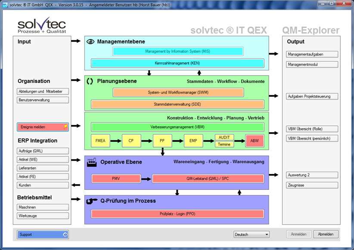Open Benutzerverwaltung
Viewport: 354px width, 250px height.
[43, 100]
